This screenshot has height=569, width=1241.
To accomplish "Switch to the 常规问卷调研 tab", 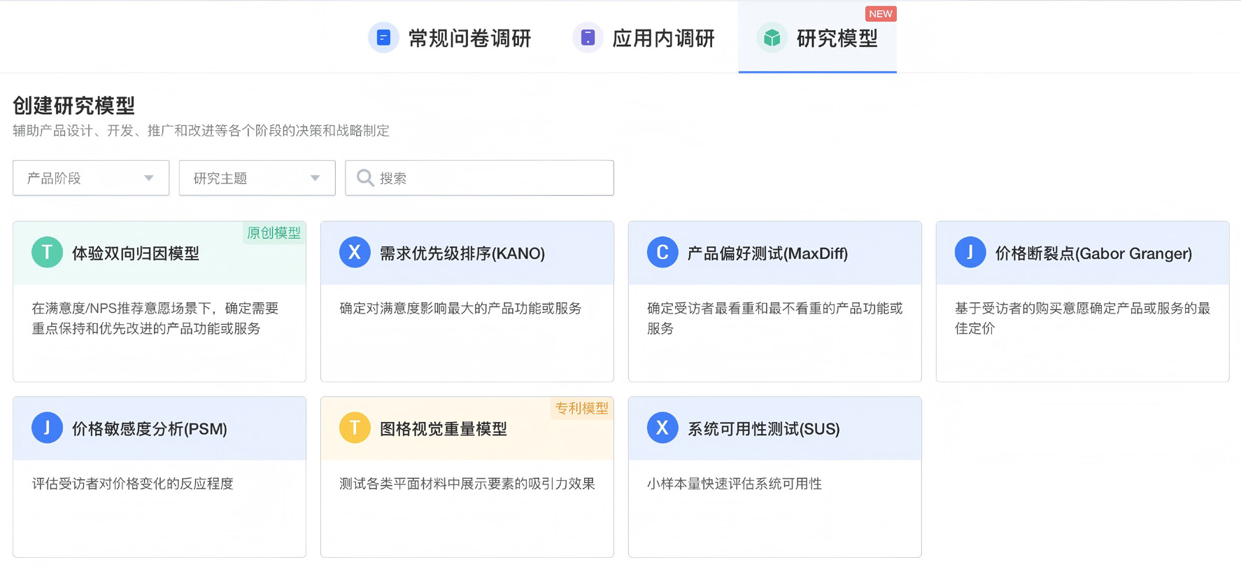I will coord(451,38).
